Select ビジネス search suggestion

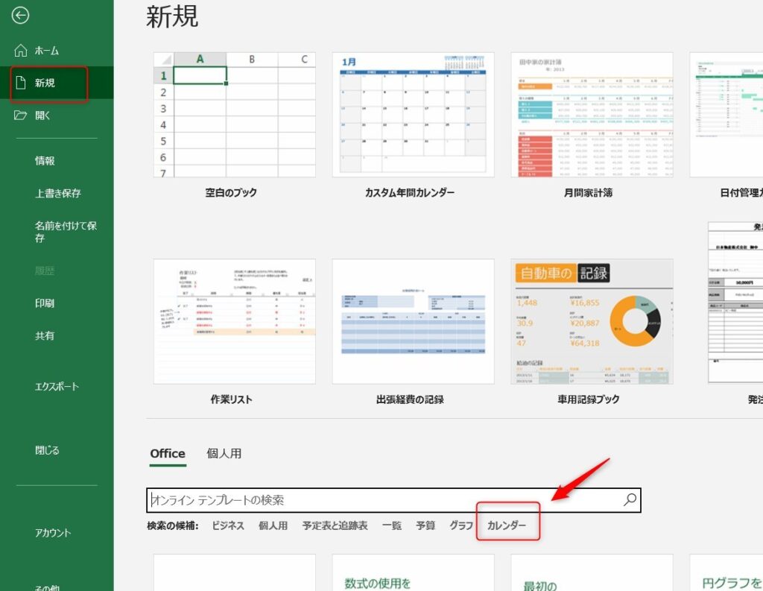228,525
